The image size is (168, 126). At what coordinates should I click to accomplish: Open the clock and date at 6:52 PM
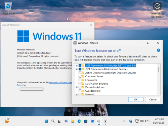158,121
